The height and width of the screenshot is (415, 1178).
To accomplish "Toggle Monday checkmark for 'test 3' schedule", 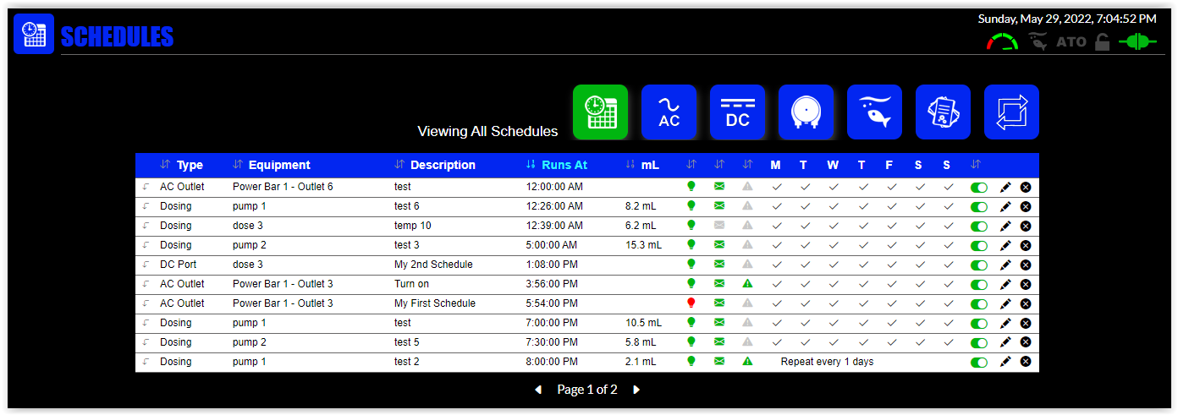I will (776, 245).
